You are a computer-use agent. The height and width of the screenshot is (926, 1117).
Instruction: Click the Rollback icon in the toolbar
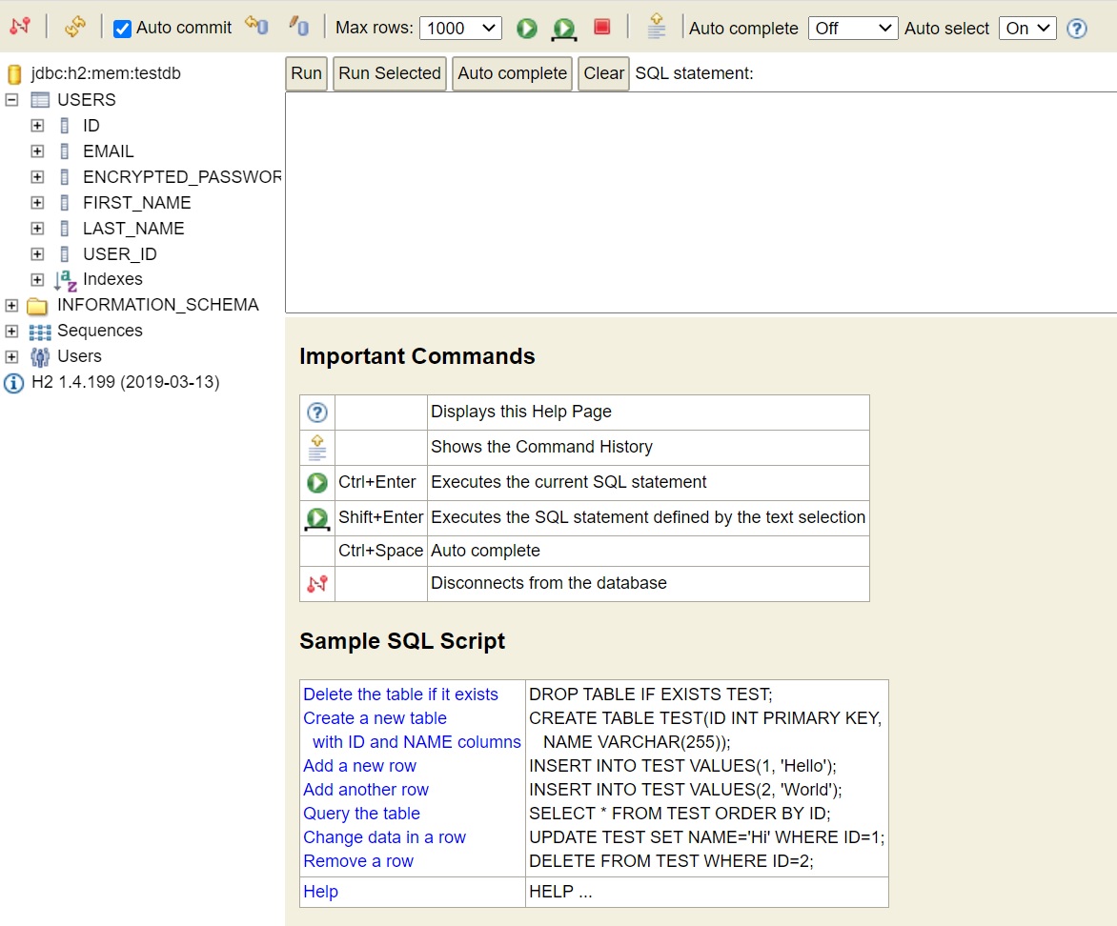point(299,27)
